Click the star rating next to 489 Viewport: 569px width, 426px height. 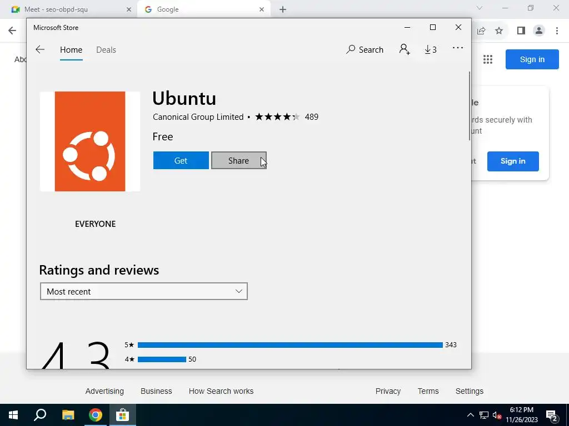pyautogui.click(x=277, y=116)
